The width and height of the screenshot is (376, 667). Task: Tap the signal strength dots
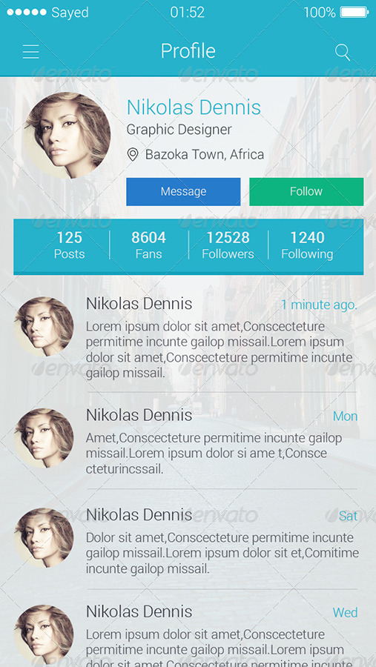27,12
